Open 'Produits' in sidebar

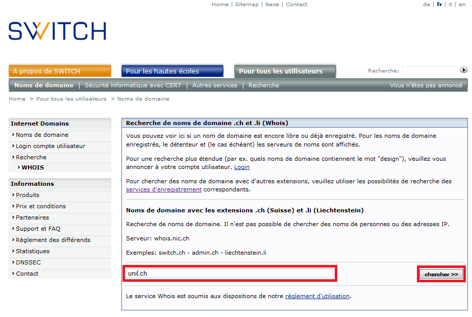click(x=60, y=195)
